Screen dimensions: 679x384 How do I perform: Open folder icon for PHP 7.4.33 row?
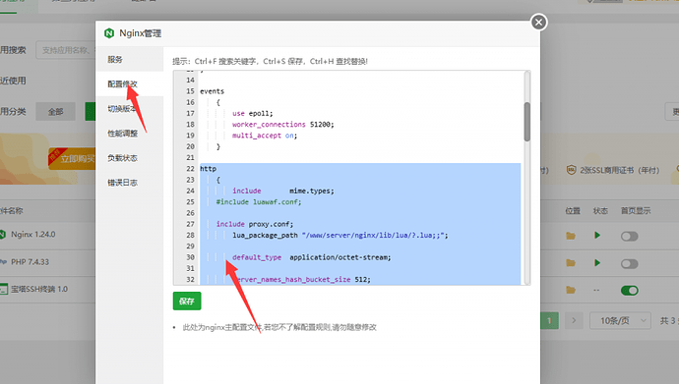coord(571,263)
